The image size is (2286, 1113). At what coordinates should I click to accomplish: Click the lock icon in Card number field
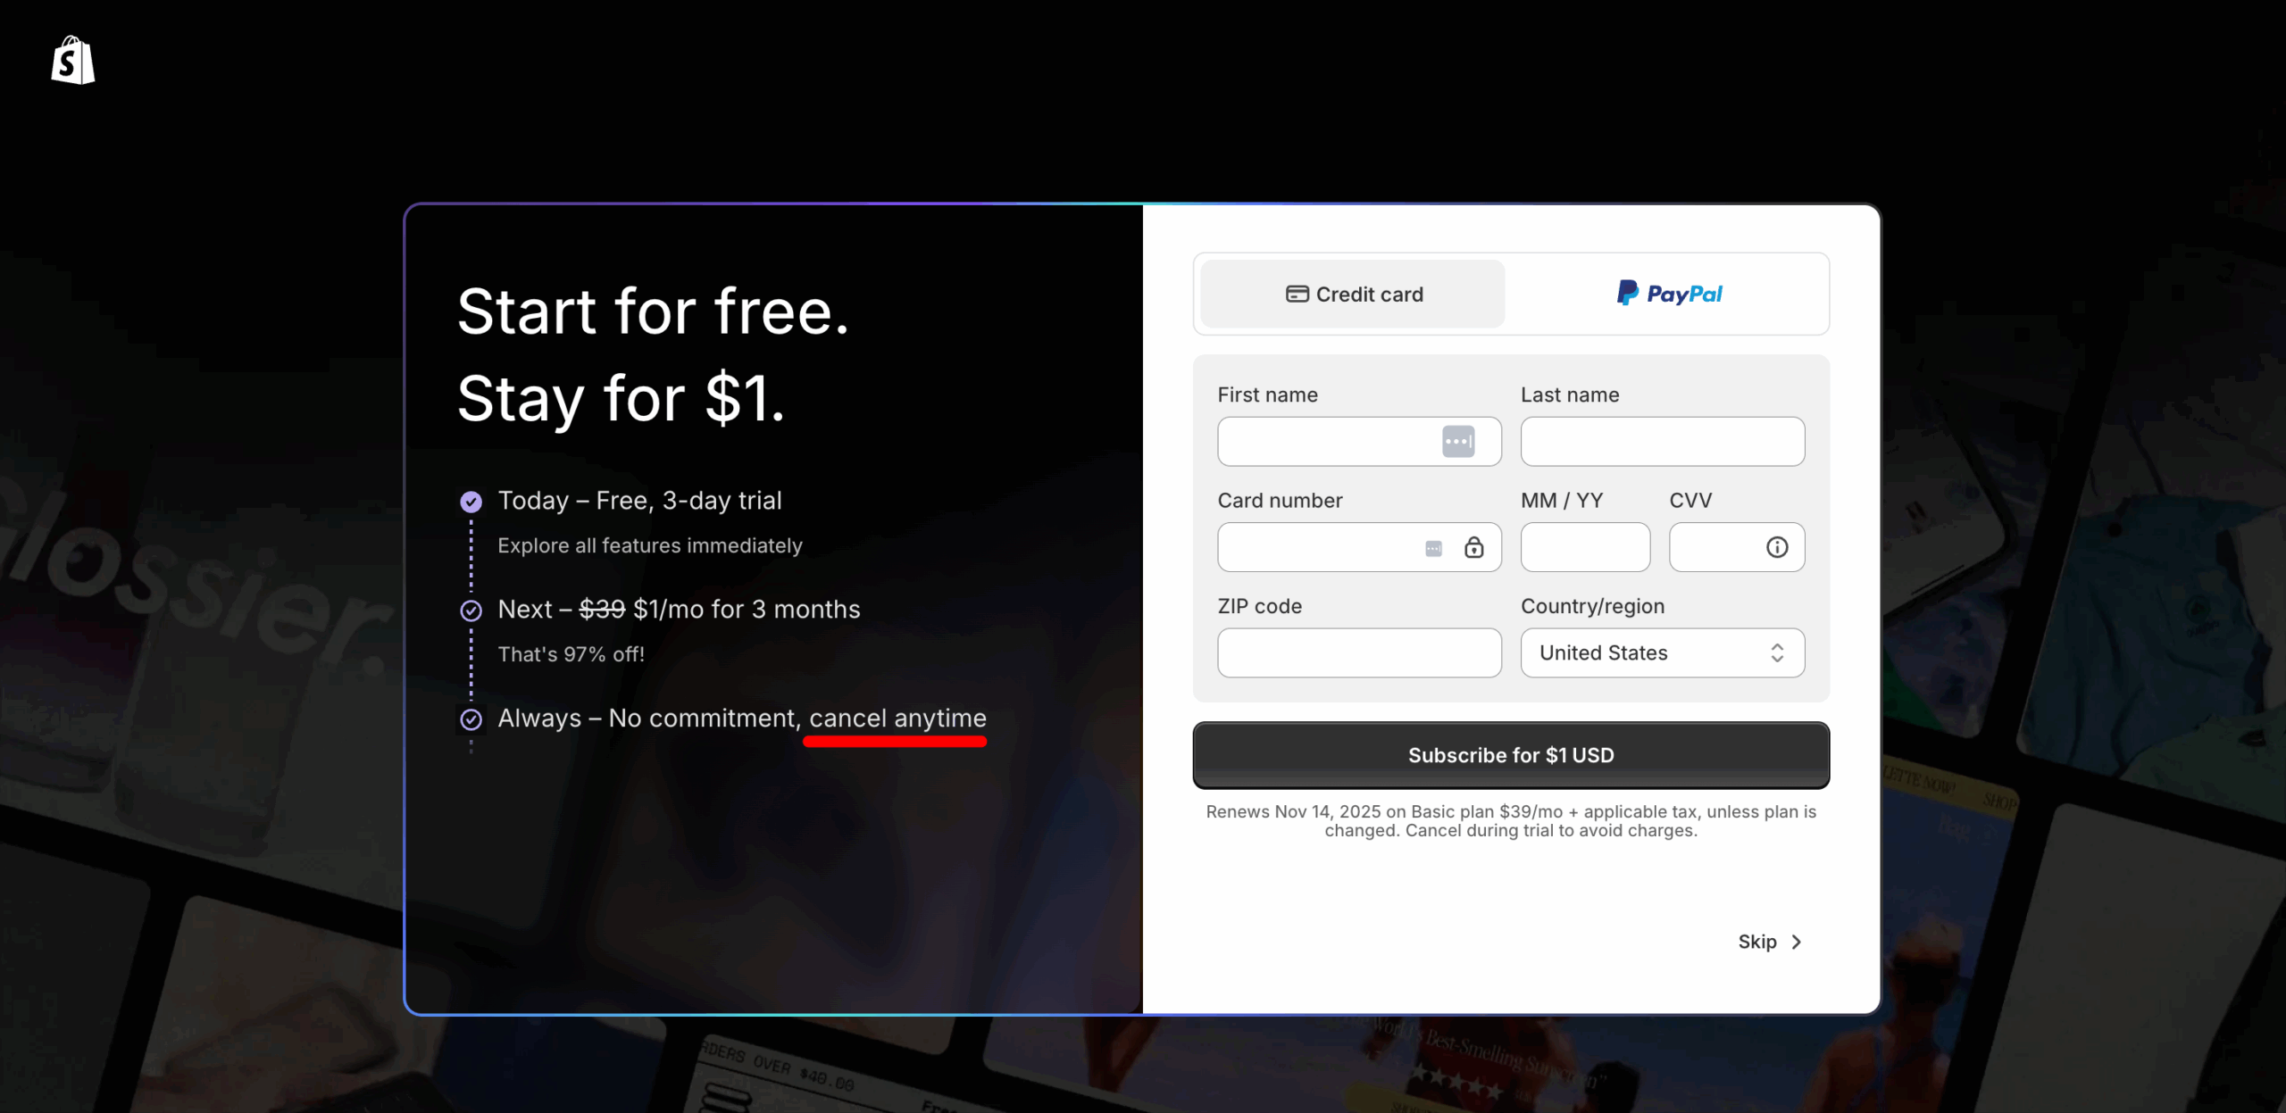coord(1473,547)
